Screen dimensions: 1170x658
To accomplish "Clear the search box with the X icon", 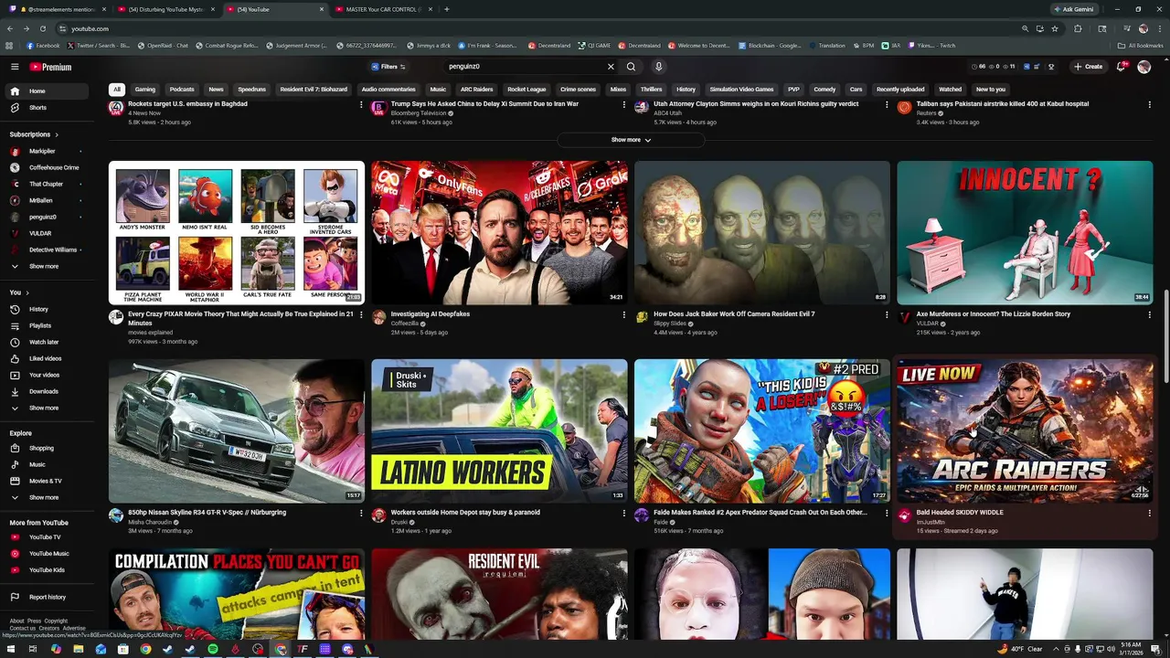I will (611, 67).
